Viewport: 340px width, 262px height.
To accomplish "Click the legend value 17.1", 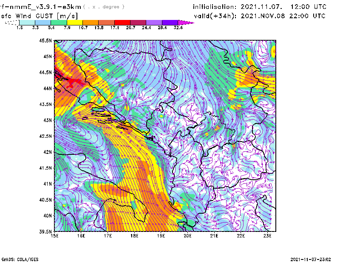I will [114, 28].
